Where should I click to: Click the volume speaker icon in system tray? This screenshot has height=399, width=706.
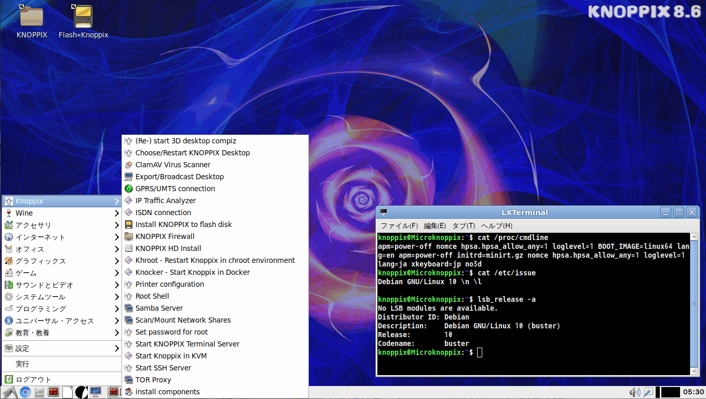(x=634, y=391)
